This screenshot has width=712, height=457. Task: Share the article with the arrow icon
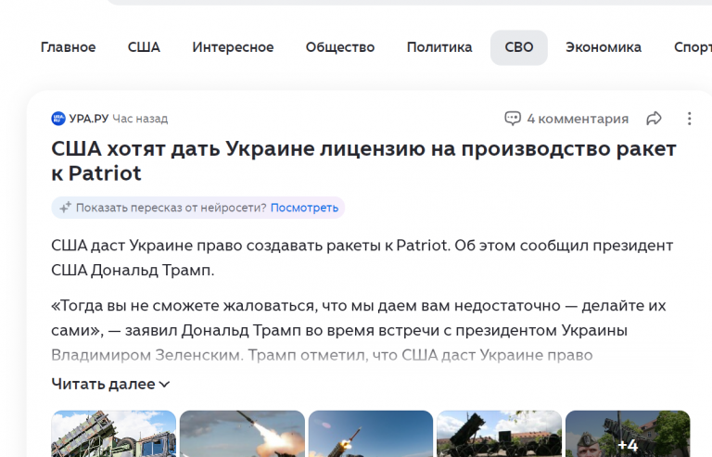tap(654, 119)
